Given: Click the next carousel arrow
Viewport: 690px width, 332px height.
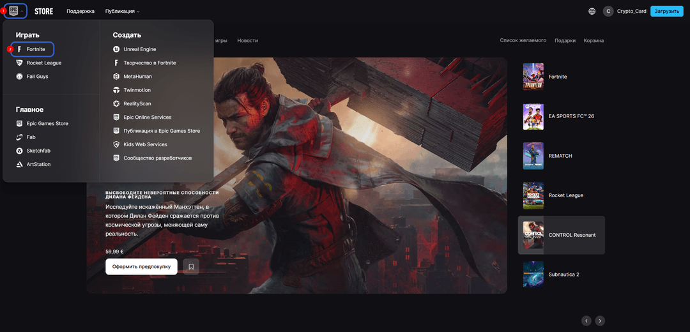Looking at the screenshot, I should 600,321.
